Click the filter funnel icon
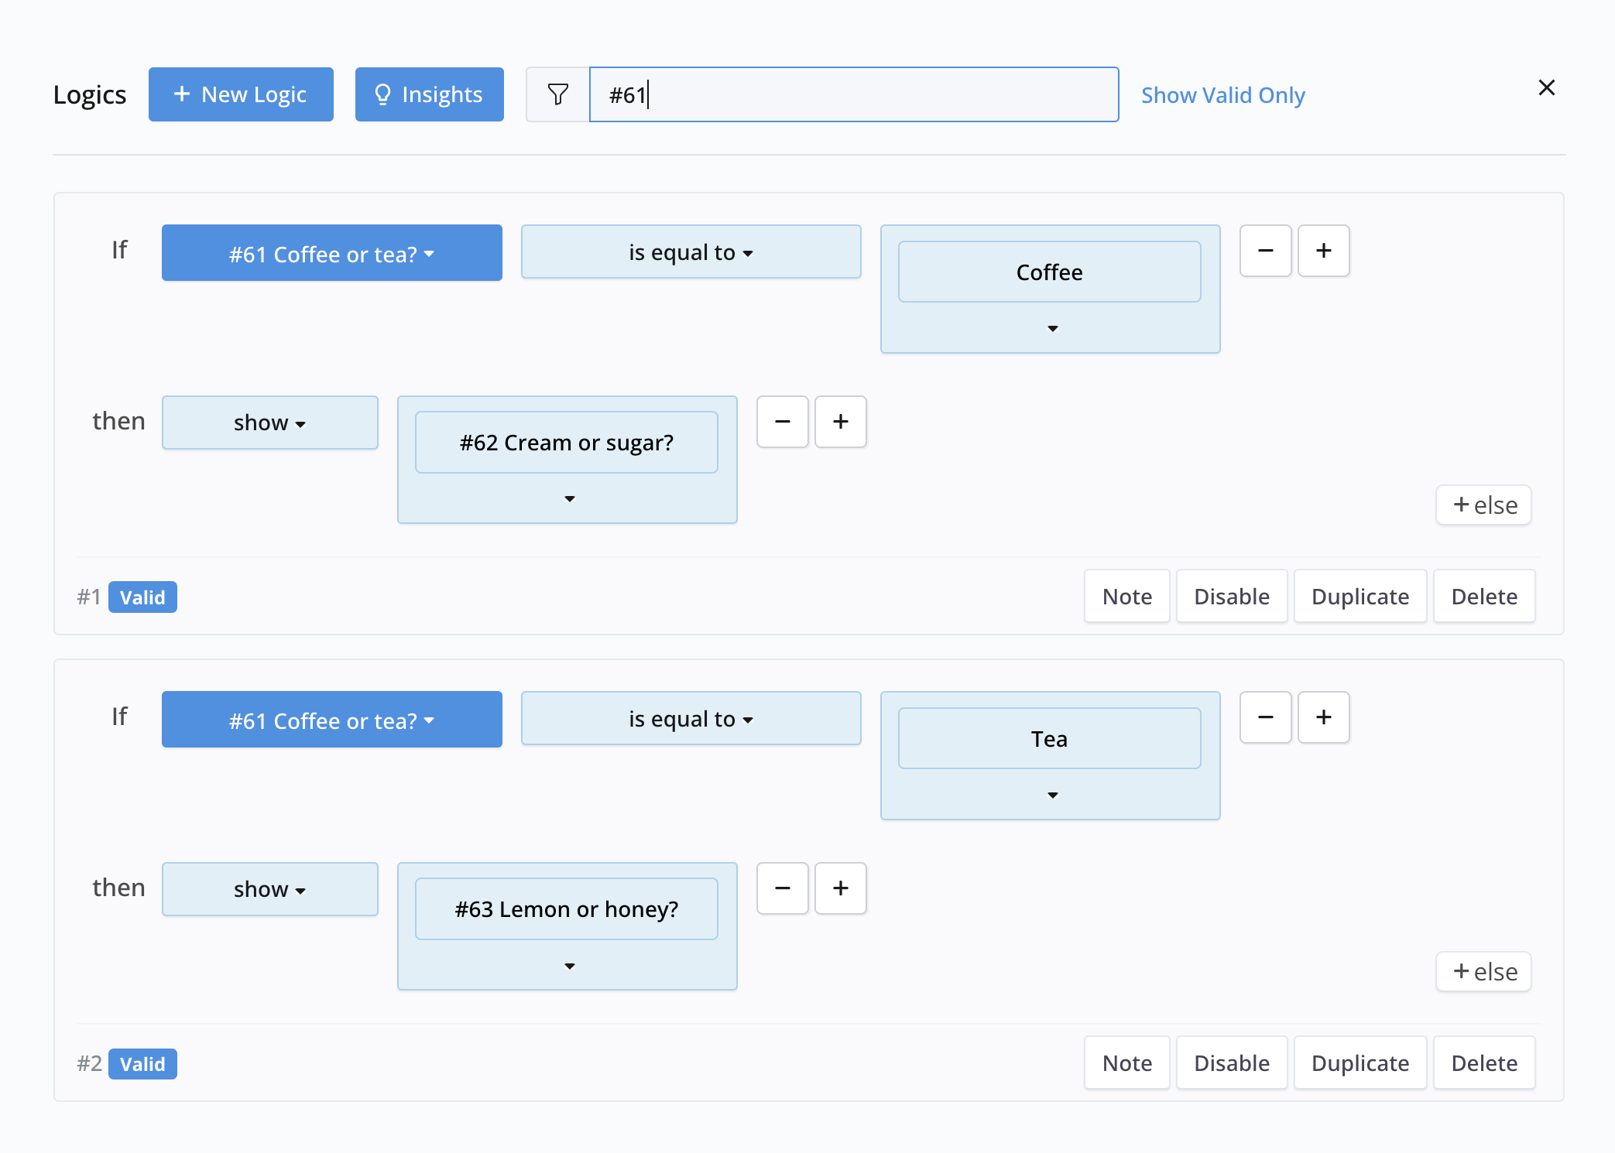 (x=558, y=94)
